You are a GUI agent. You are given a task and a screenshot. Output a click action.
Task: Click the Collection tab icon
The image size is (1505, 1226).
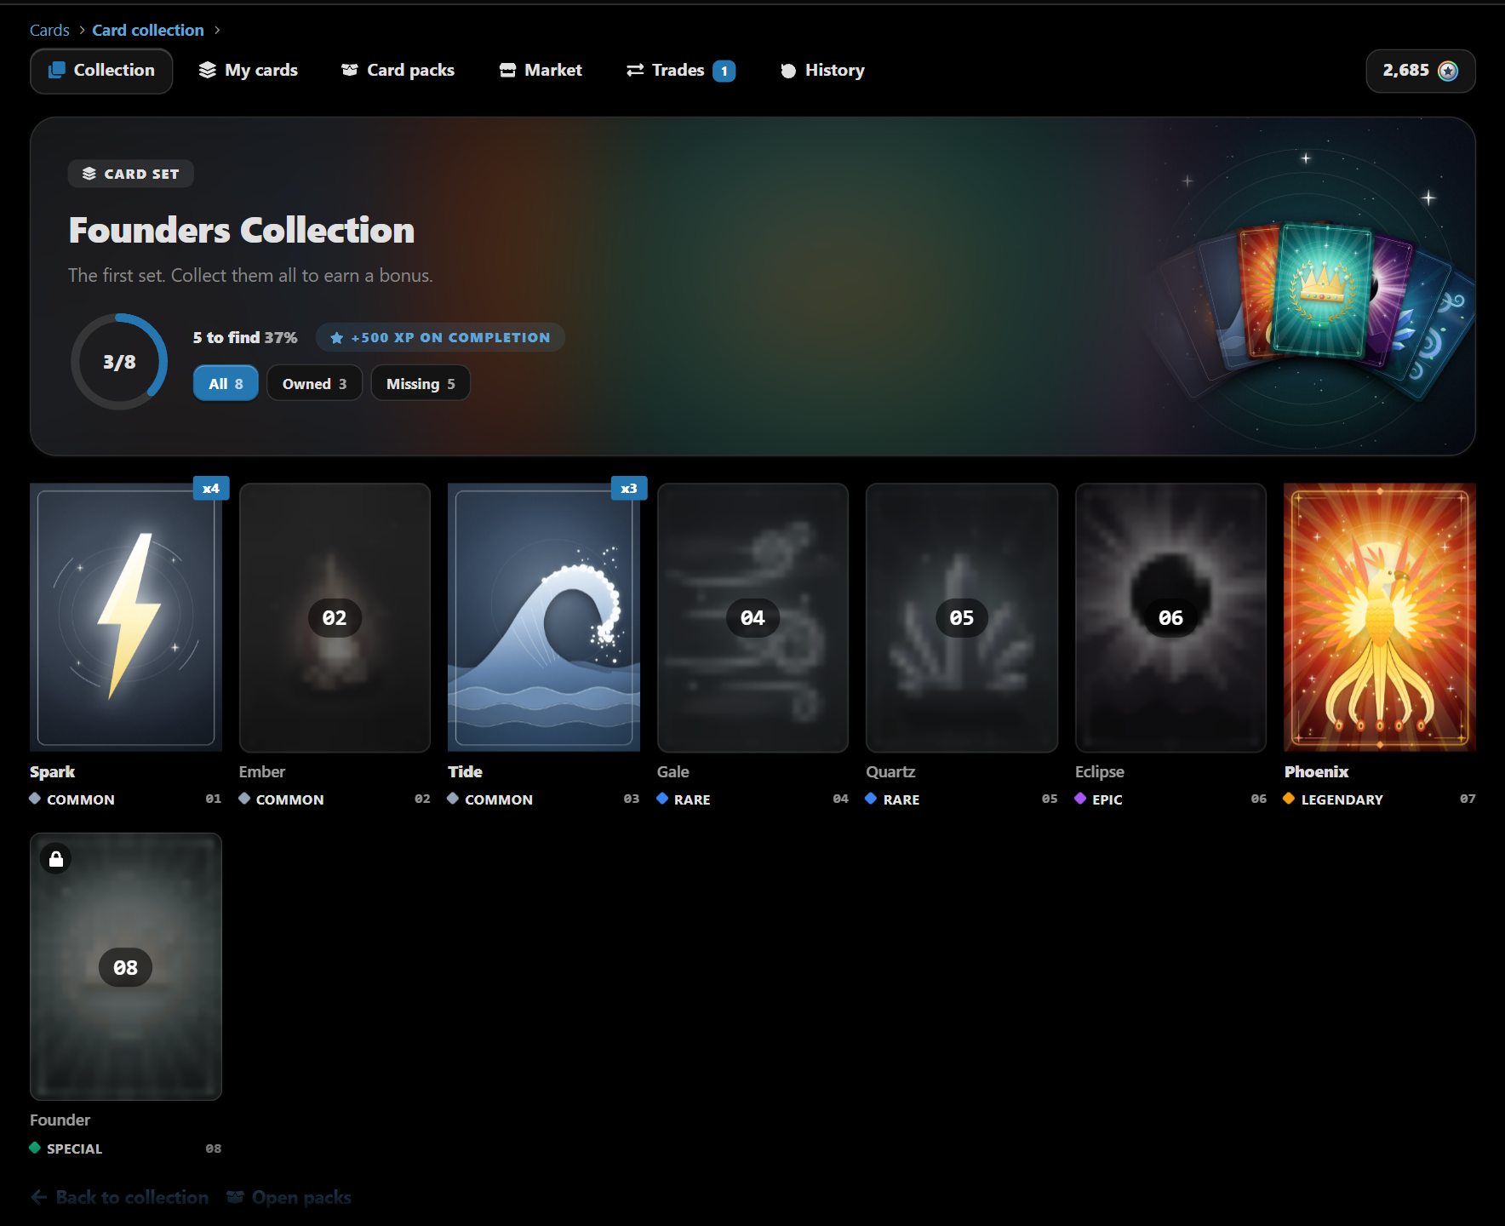click(x=57, y=71)
